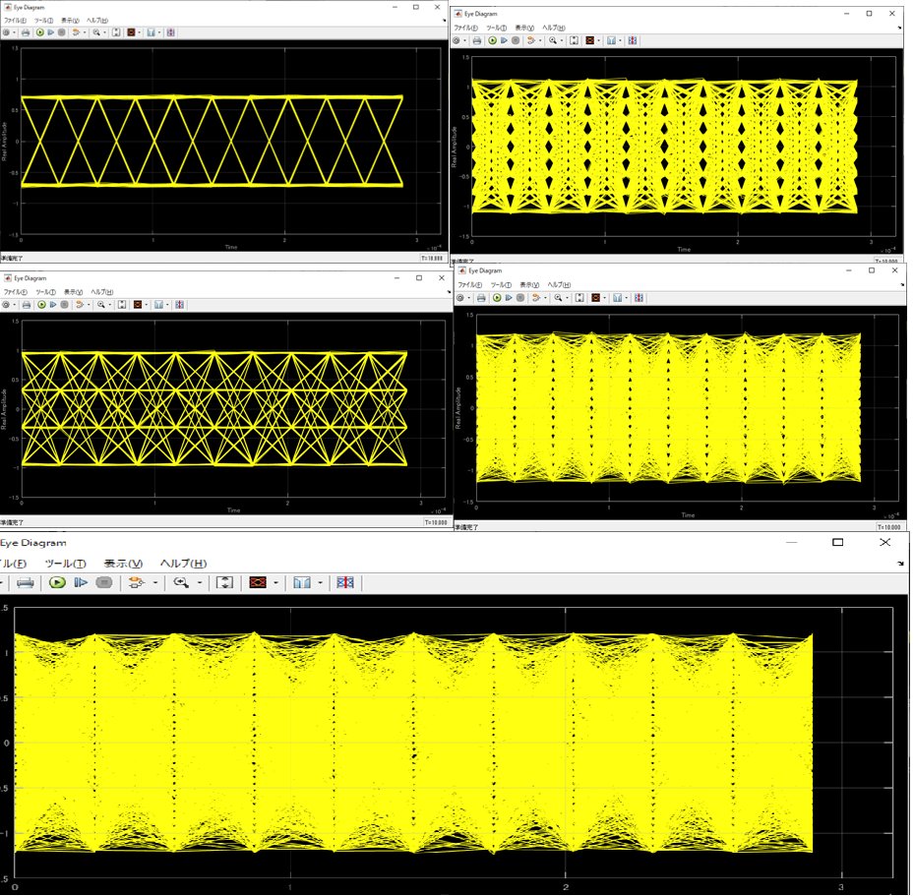Expand zoom options arrow in top-left window
The height and width of the screenshot is (896, 914).
coord(104,32)
